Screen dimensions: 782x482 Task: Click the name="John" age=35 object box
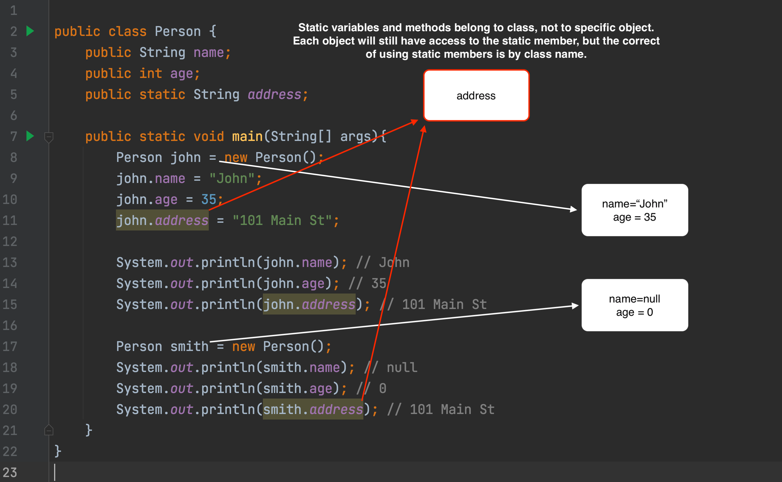pyautogui.click(x=634, y=210)
